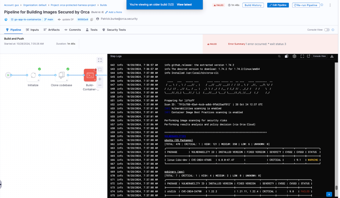Open the Tests tab
Screen dimensions: 340x198
pos(92,30)
